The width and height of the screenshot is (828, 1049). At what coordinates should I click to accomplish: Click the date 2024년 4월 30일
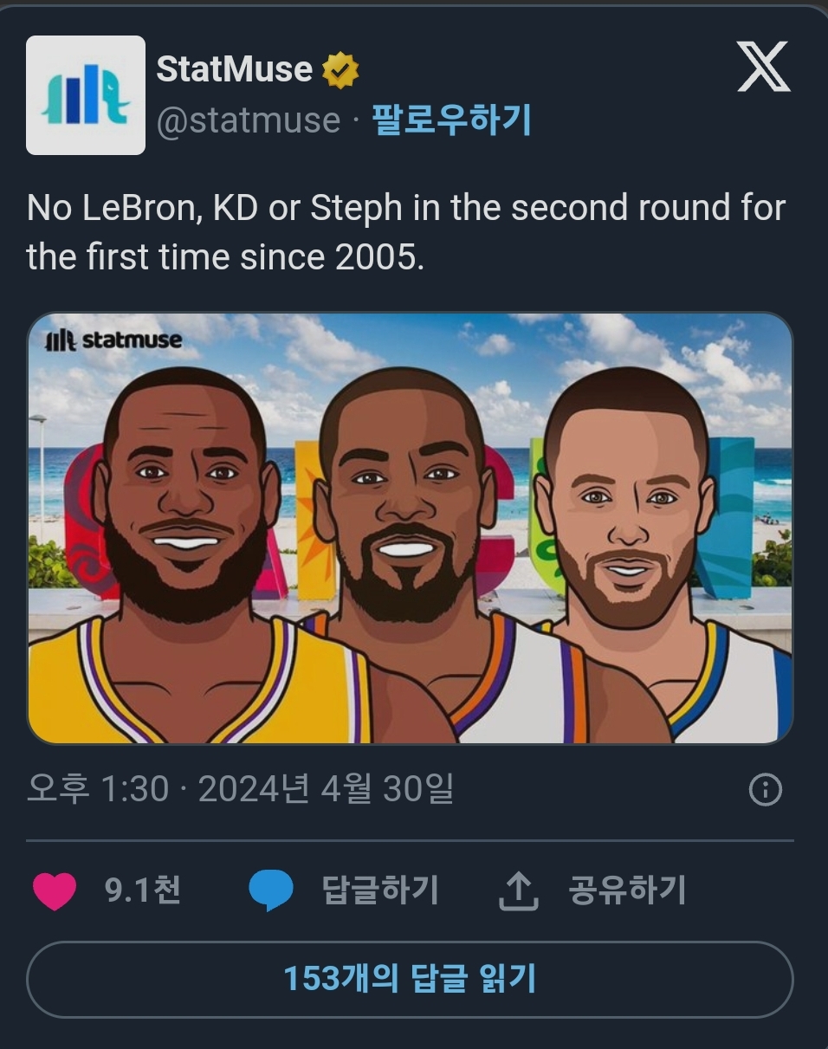click(327, 789)
